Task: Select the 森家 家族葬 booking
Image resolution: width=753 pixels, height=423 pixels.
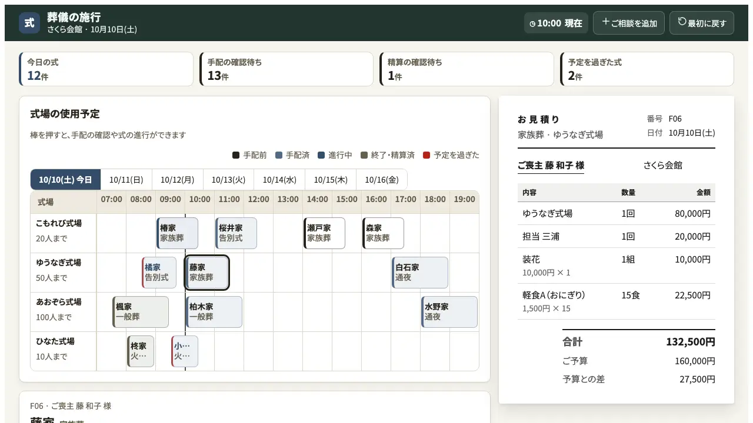Action: click(x=384, y=233)
